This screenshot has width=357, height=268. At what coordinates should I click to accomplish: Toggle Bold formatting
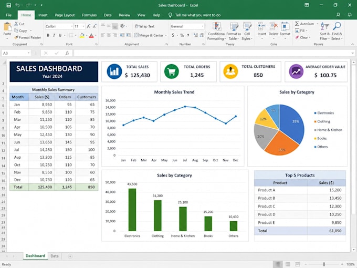pos(48,35)
